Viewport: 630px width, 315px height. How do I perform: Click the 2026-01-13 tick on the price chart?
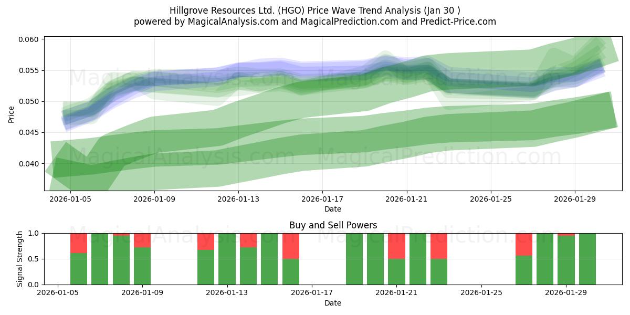pyautogui.click(x=238, y=199)
